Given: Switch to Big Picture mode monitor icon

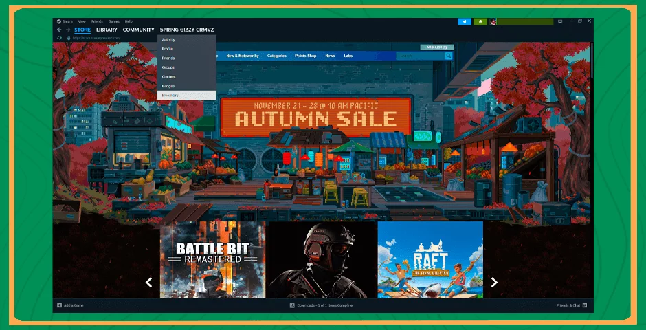Looking at the screenshot, I should point(560,21).
